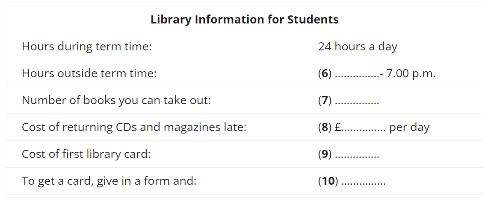Click 'Hours during term time:' label

click(86, 47)
